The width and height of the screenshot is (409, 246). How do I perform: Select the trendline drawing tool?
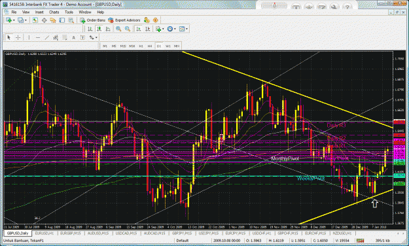(x=46, y=37)
